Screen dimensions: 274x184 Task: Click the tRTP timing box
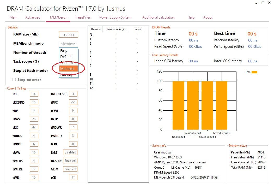(73, 119)
